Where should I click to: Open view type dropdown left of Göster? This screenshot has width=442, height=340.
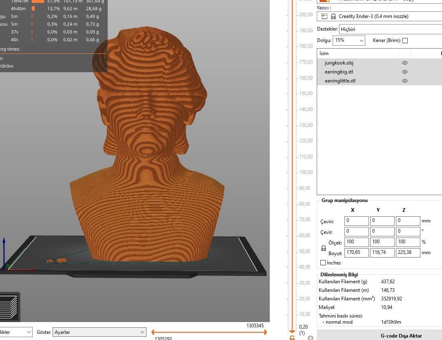[x=16, y=332]
